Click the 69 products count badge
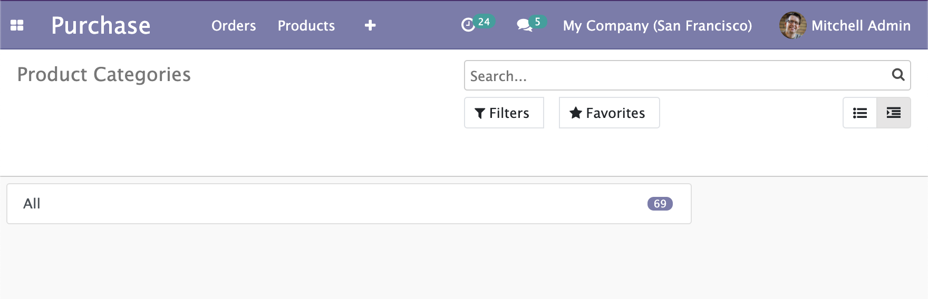928x299 pixels. pyautogui.click(x=660, y=204)
